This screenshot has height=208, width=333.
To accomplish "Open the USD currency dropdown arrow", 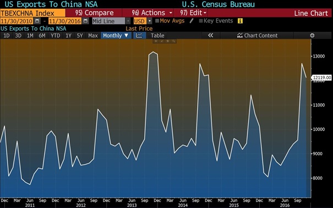I will (150, 21).
